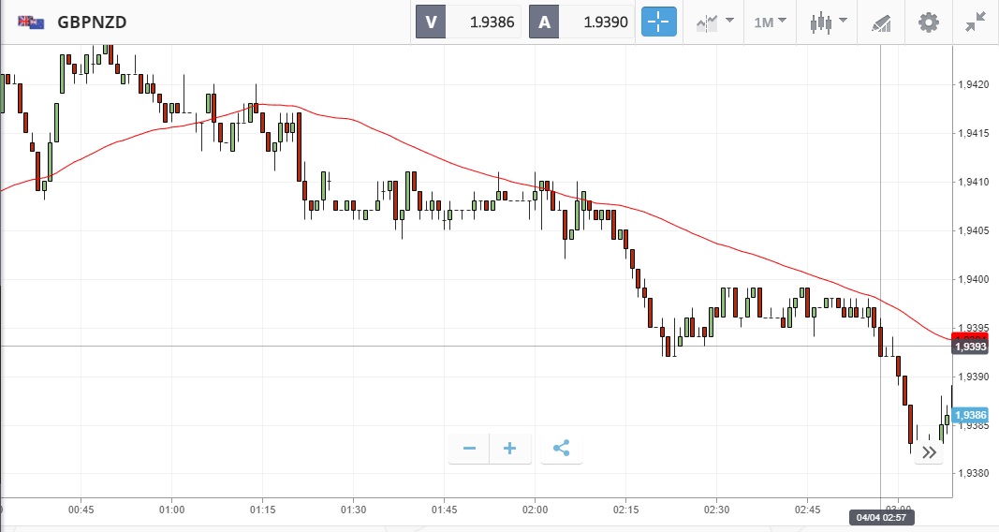This screenshot has width=999, height=532.
Task: Expand the candlestick chart type dropdown
Action: pyautogui.click(x=827, y=22)
